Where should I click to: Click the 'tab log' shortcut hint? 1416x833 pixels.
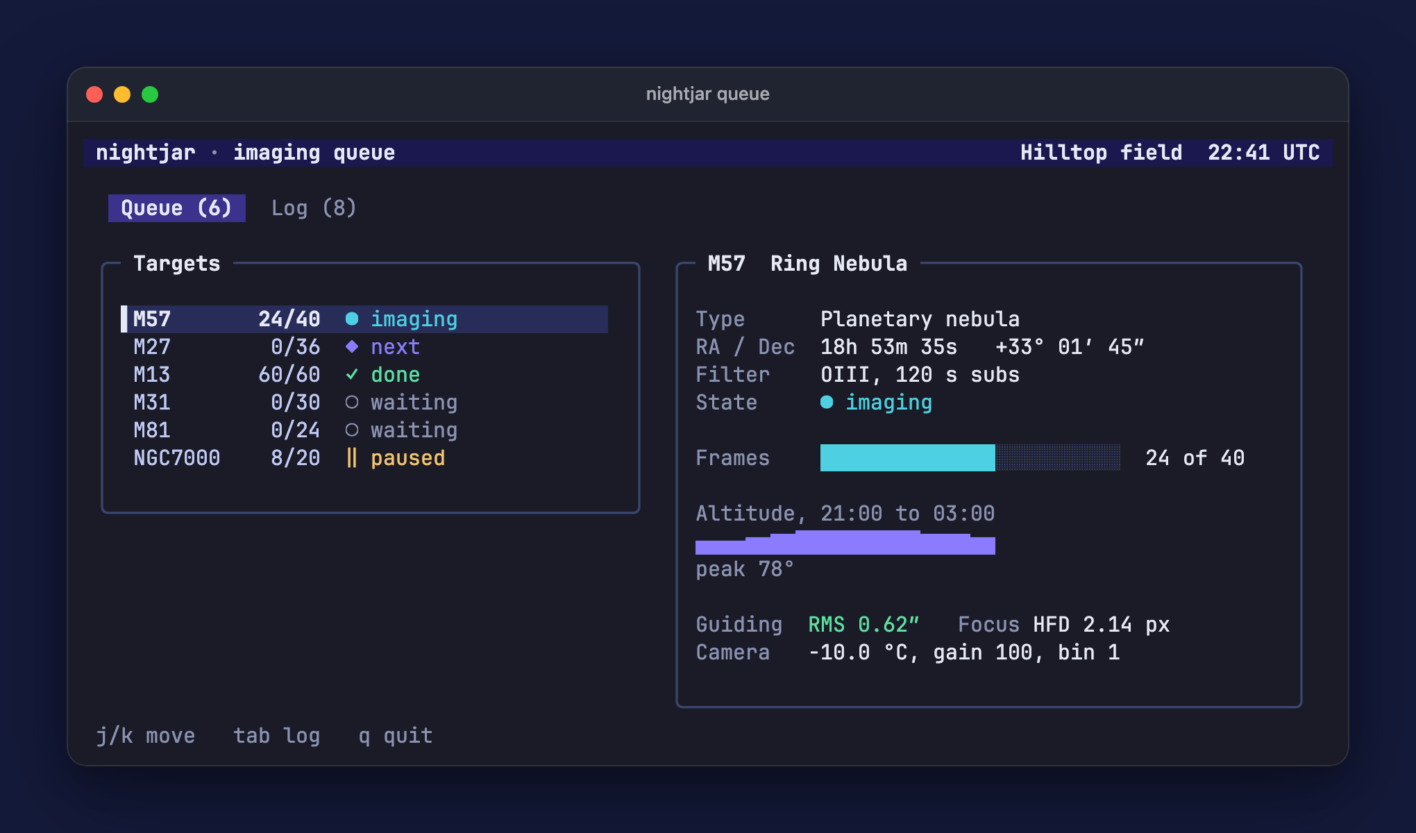277,736
